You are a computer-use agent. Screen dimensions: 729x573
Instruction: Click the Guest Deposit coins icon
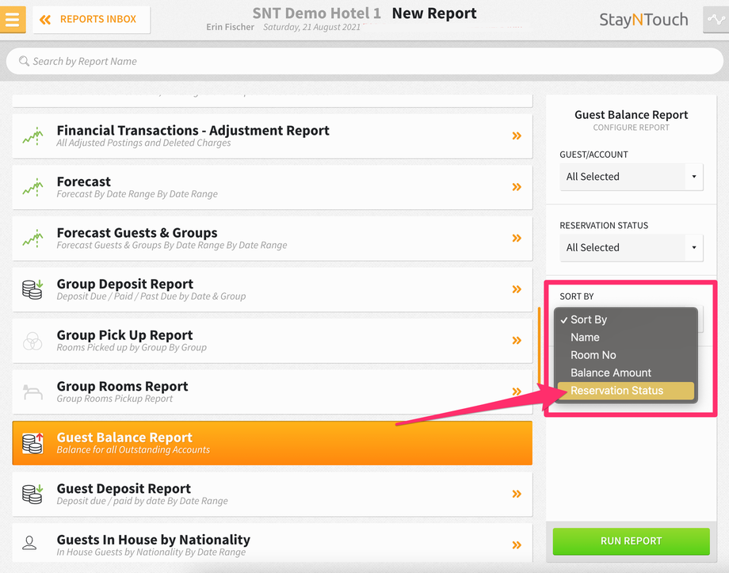coord(32,494)
